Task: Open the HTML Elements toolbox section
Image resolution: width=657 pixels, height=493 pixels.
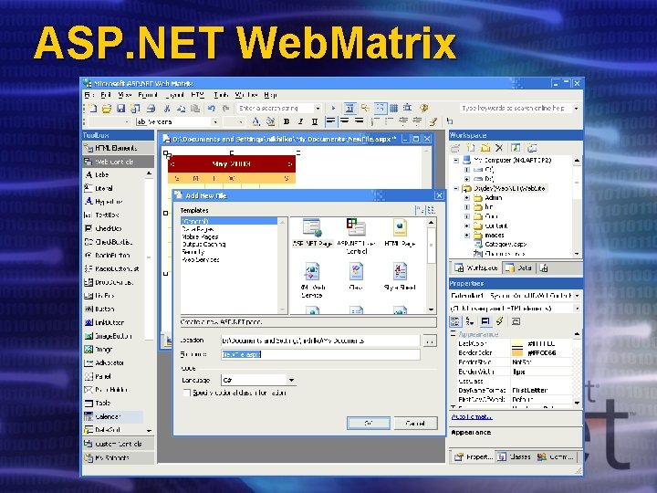Action: tap(118, 148)
